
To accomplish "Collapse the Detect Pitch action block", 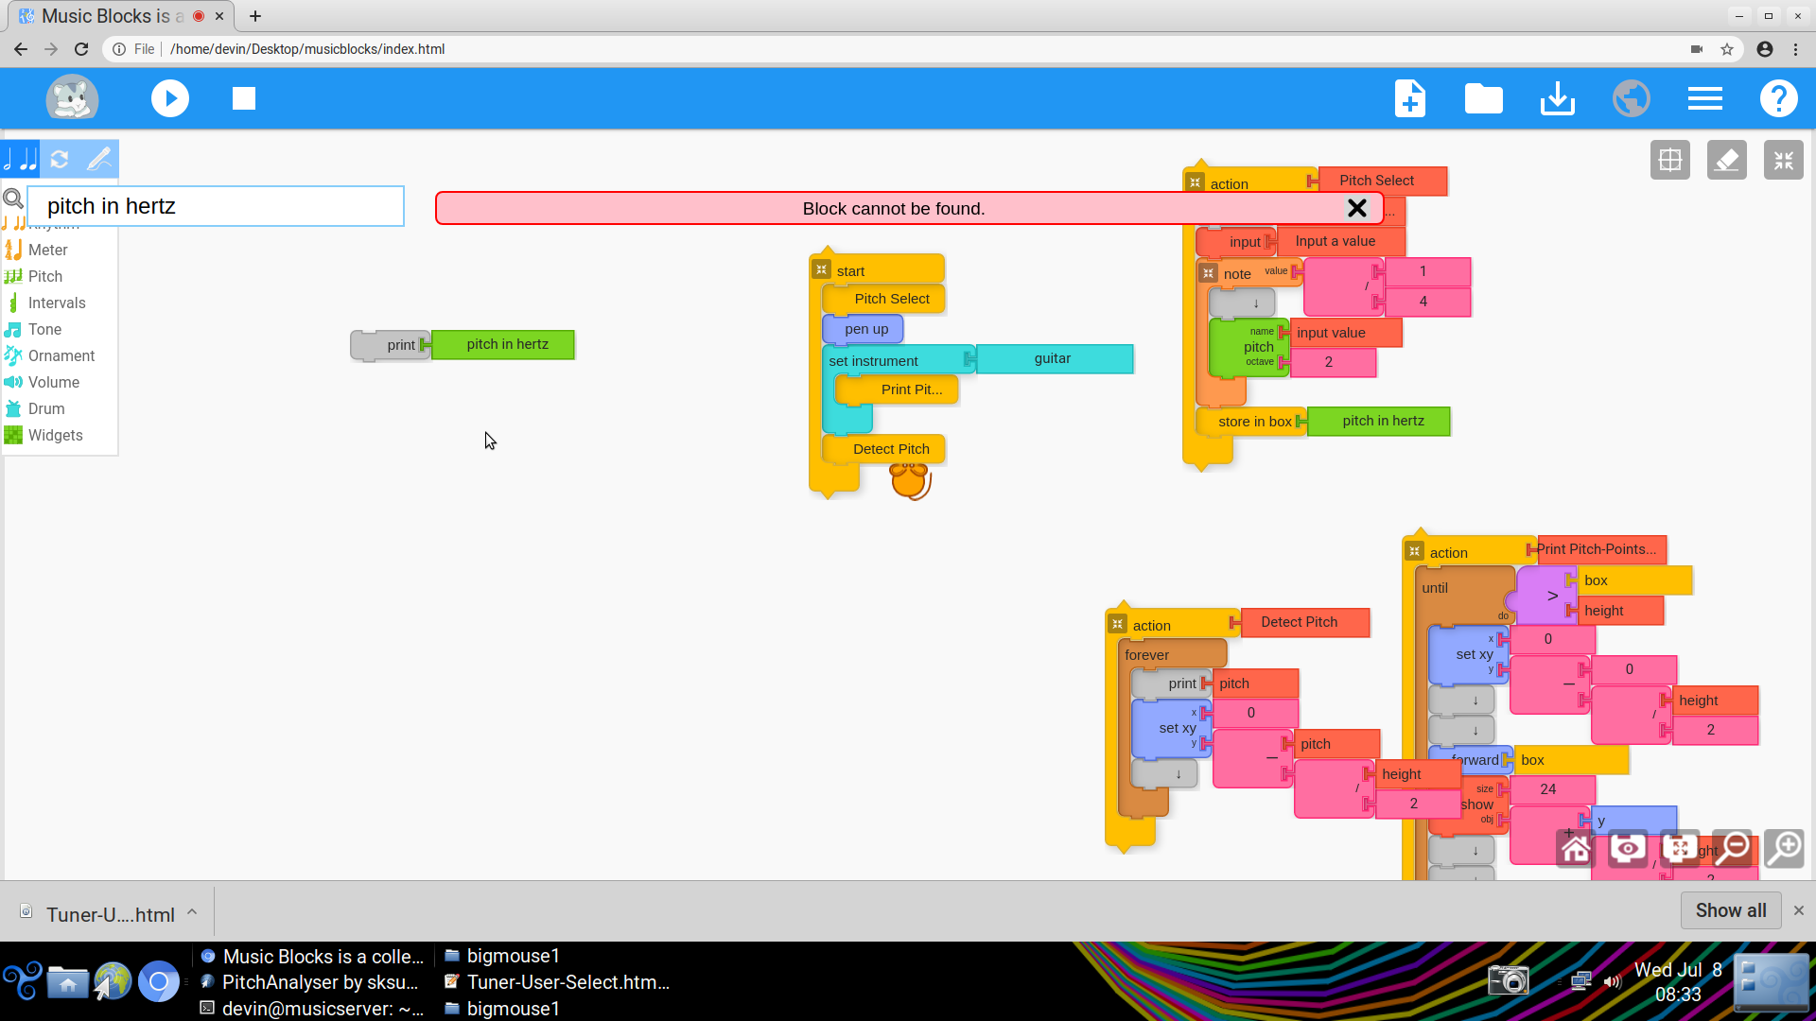I will point(1117,625).
